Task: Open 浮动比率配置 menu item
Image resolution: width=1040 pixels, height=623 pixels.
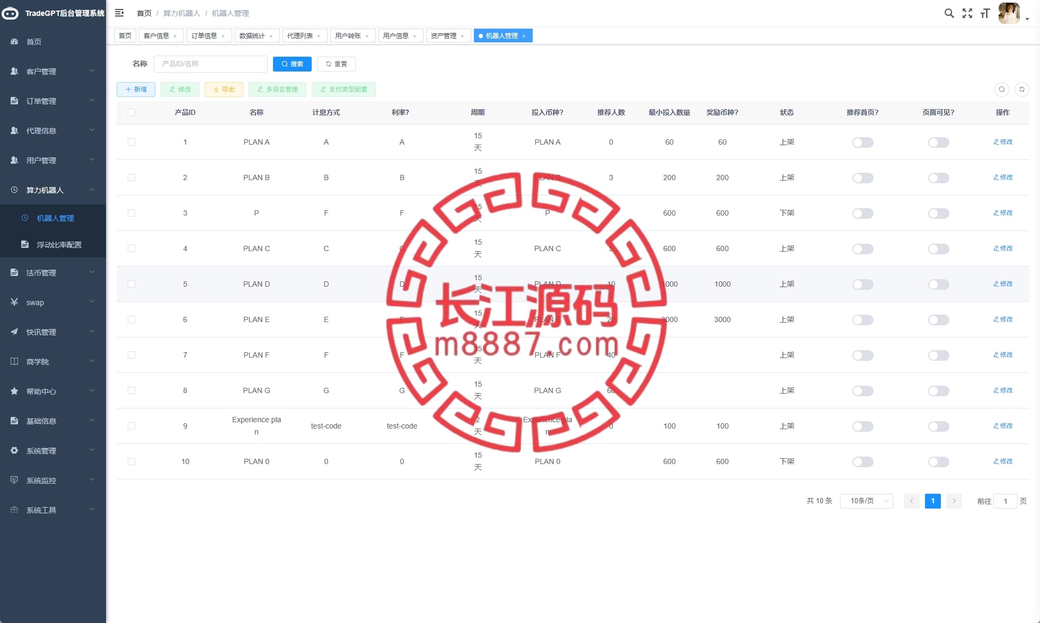Action: click(53, 244)
